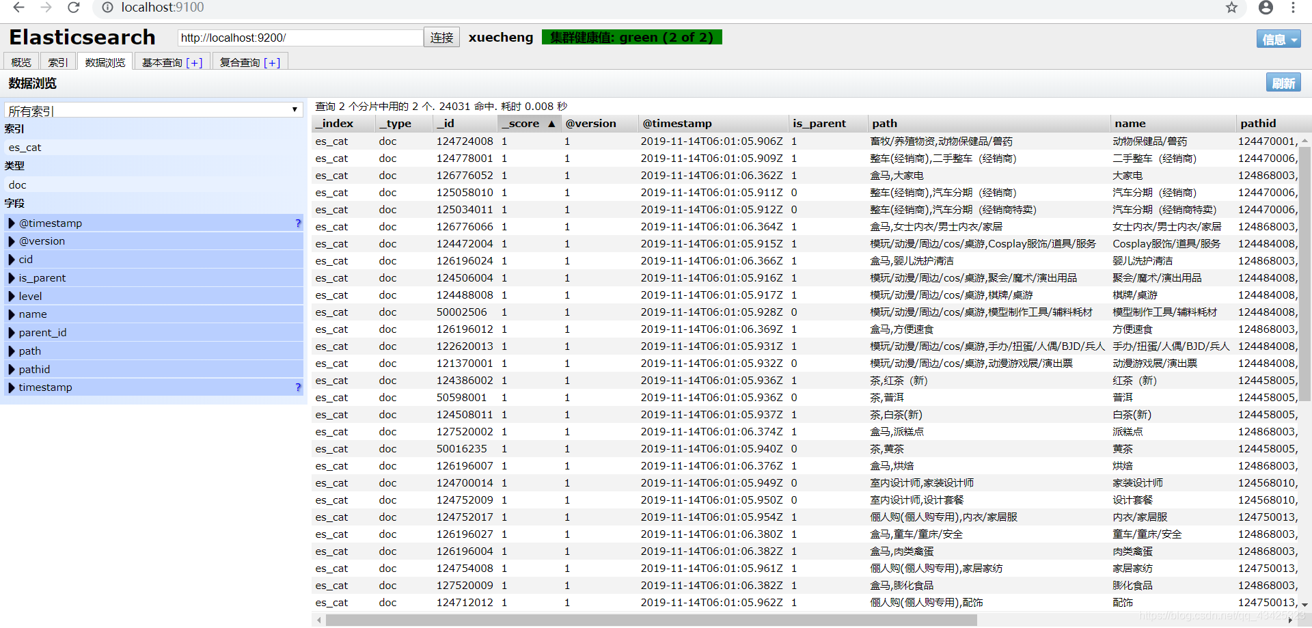Click the path cell 盒马,方便速食
This screenshot has height=628, width=1312.
pyautogui.click(x=902, y=329)
